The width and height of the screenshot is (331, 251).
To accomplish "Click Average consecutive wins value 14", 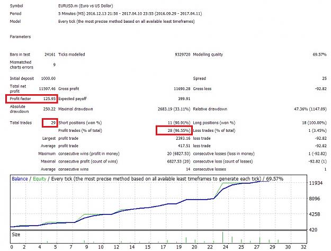I will click(x=188, y=169).
